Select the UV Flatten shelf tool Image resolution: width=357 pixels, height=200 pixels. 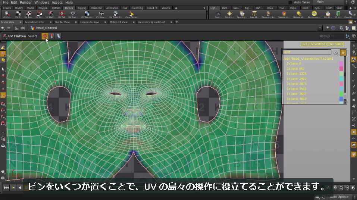(x=50, y=15)
